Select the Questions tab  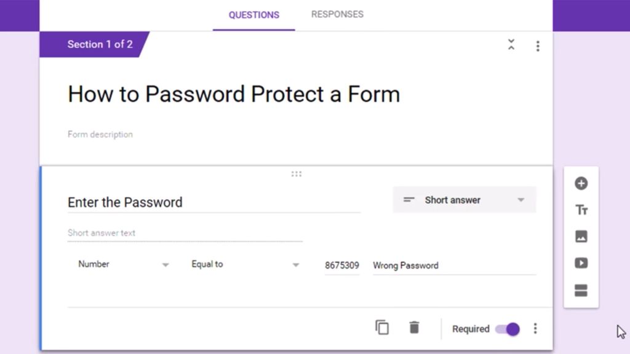pyautogui.click(x=253, y=14)
